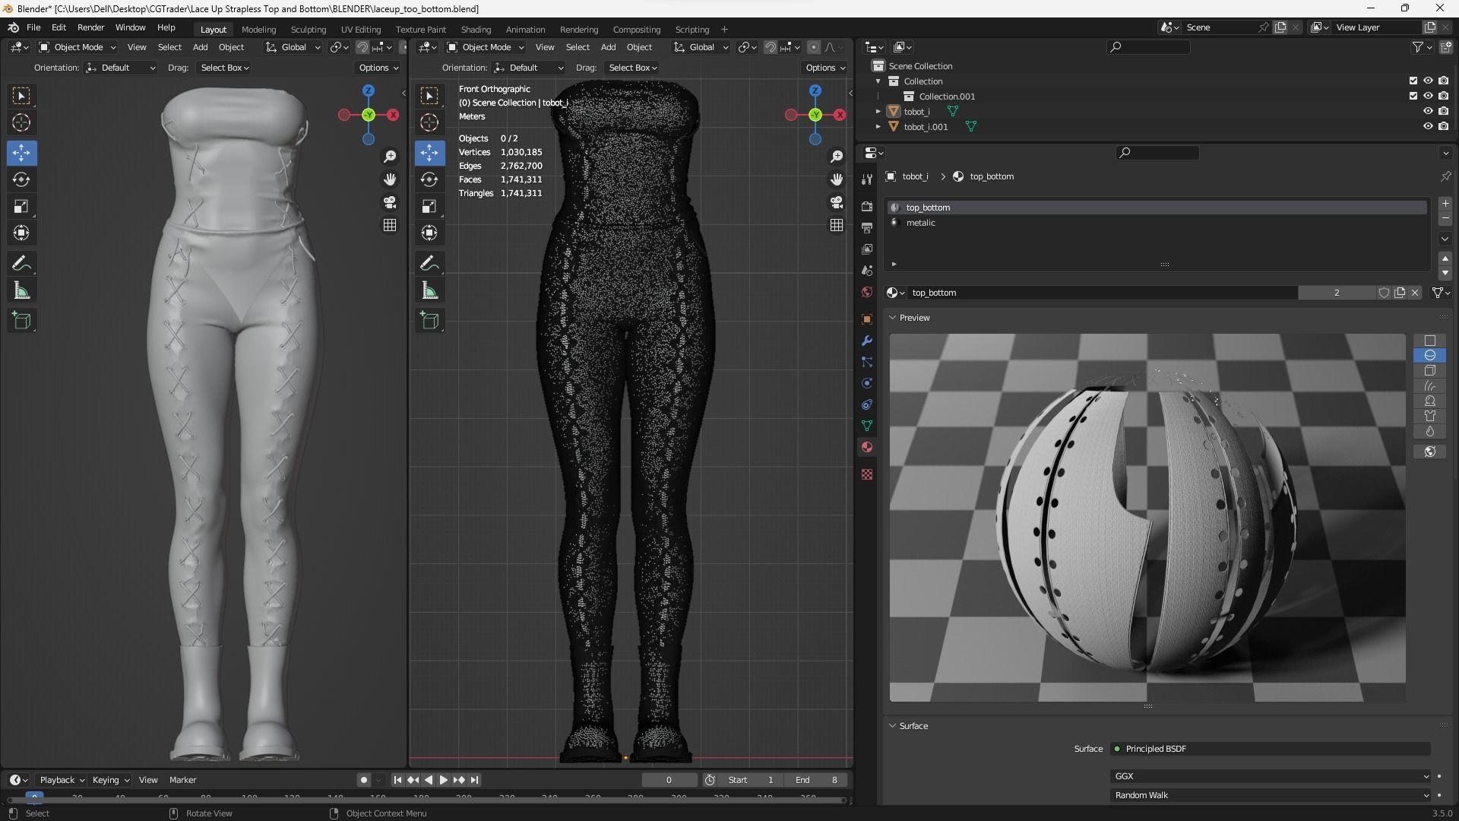
Task: Open the File menu
Action: (x=33, y=27)
